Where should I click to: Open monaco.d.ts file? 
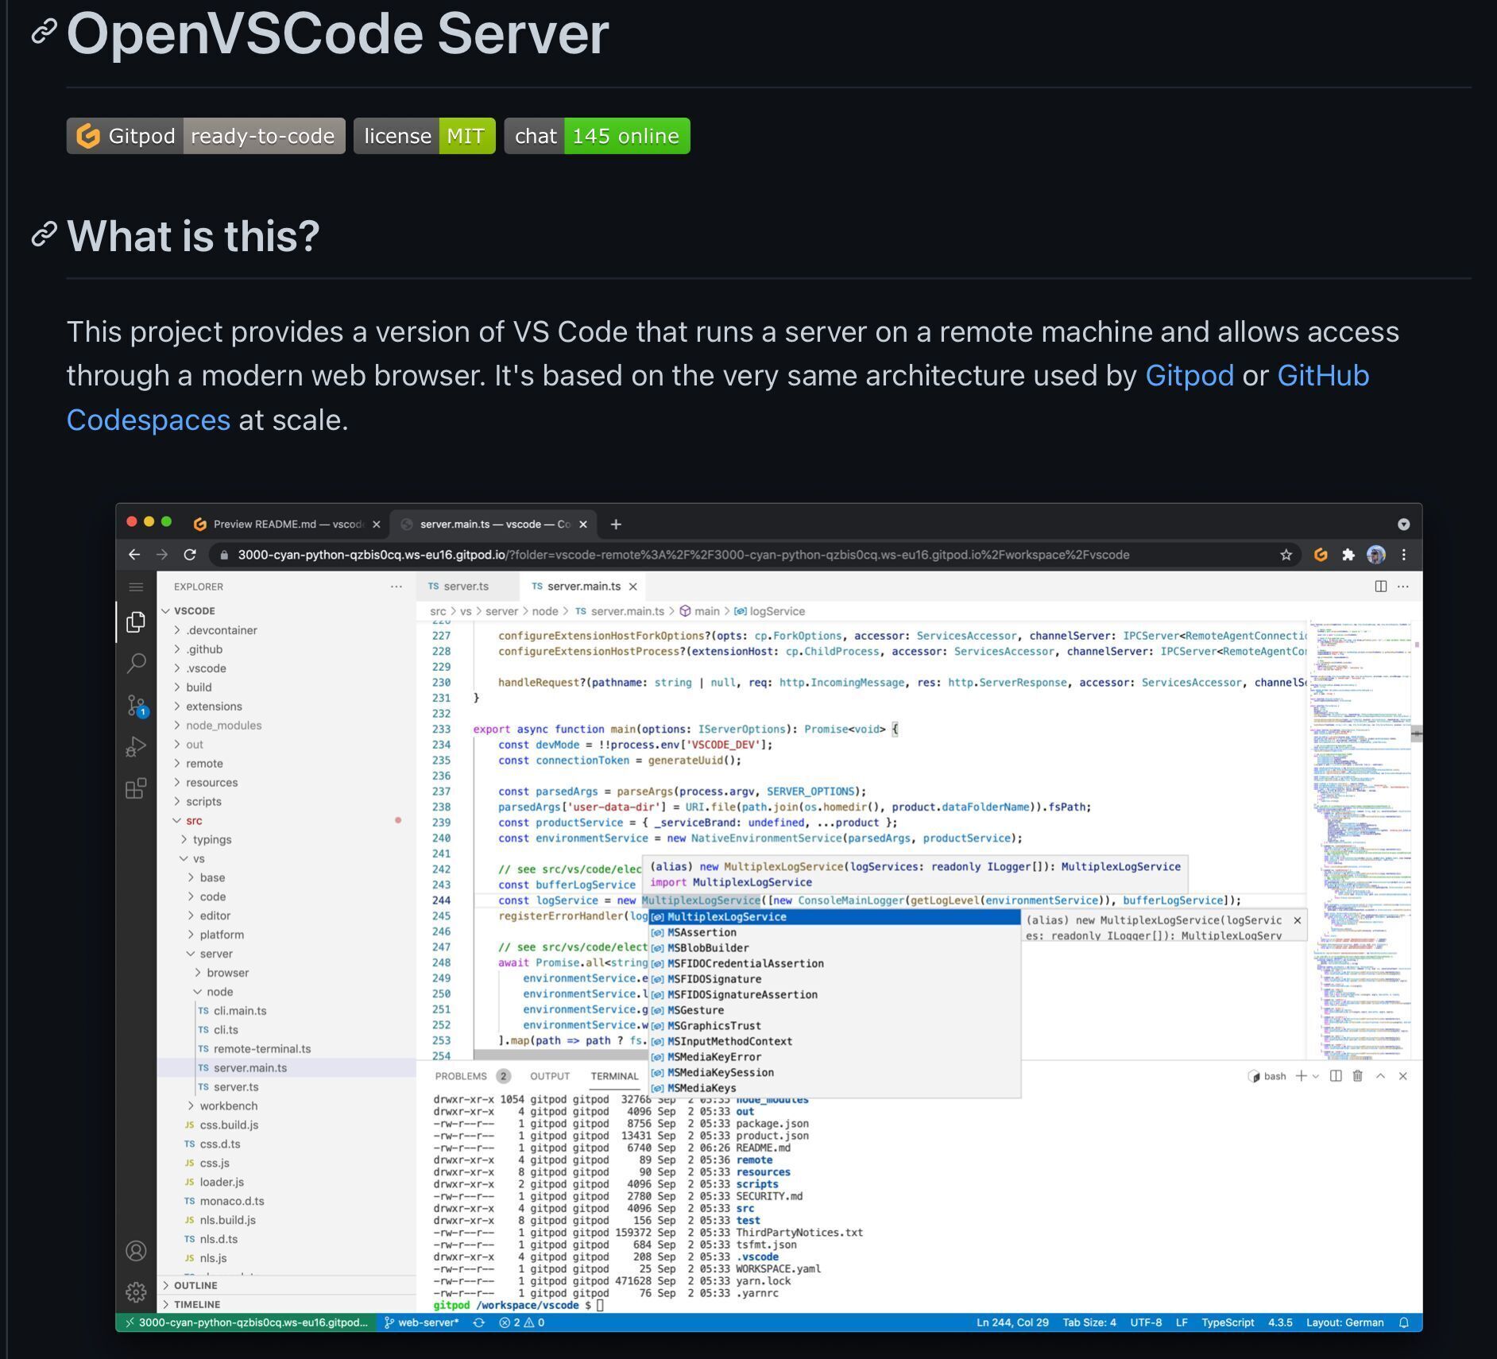pyautogui.click(x=232, y=1202)
